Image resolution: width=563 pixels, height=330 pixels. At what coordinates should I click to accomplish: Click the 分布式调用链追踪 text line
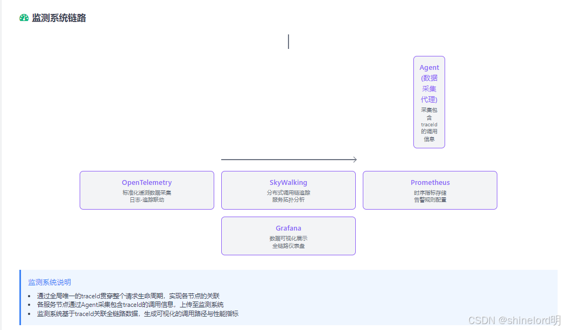(x=288, y=192)
